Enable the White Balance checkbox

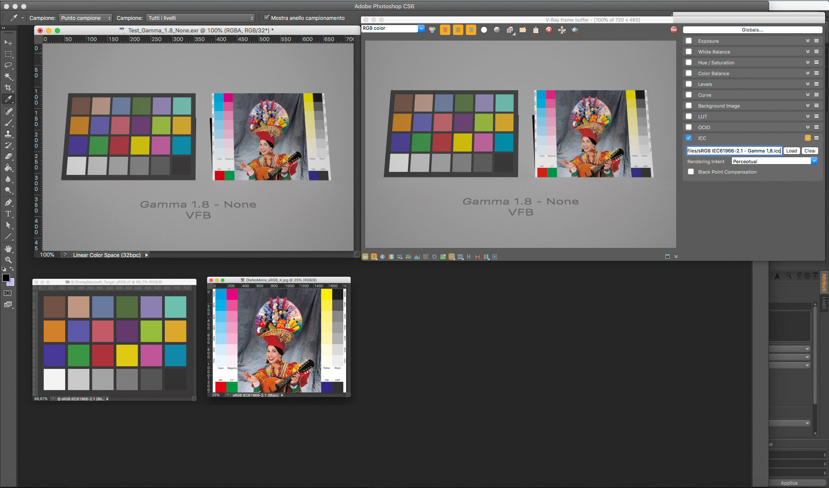[x=689, y=51]
